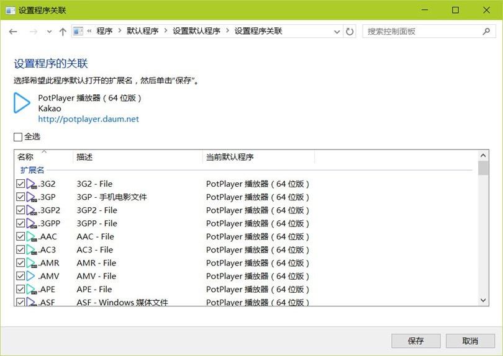The height and width of the screenshot is (356, 503).
Task: Click the list scroll down arrow
Action: [x=484, y=300]
